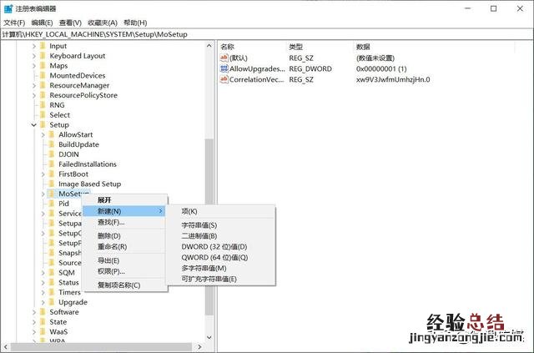Choose 展开 in the context menu
This screenshot has height=353, width=534.
coord(124,200)
